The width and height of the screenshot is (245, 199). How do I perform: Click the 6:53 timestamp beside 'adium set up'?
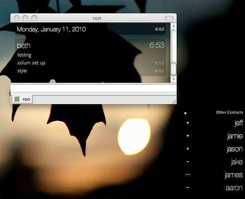159,63
